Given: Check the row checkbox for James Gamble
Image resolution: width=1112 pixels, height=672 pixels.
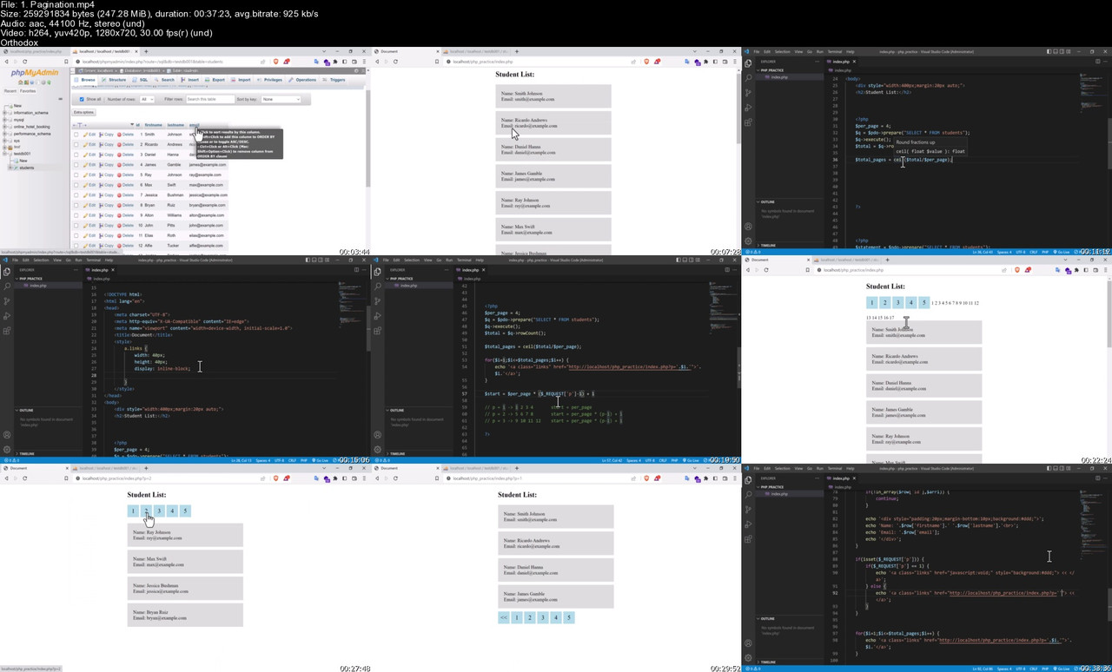Looking at the screenshot, I should coord(76,164).
